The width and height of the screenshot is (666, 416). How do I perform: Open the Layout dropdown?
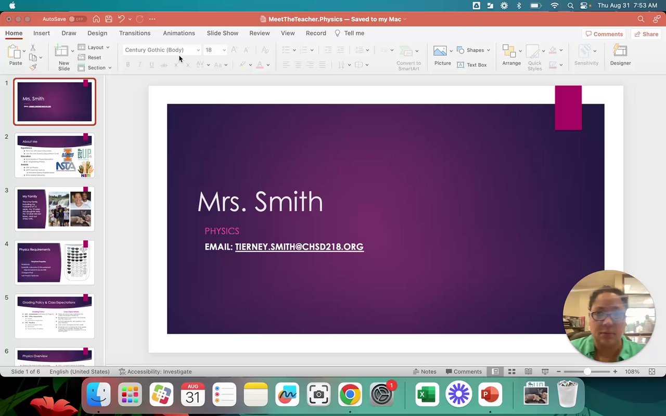point(94,47)
